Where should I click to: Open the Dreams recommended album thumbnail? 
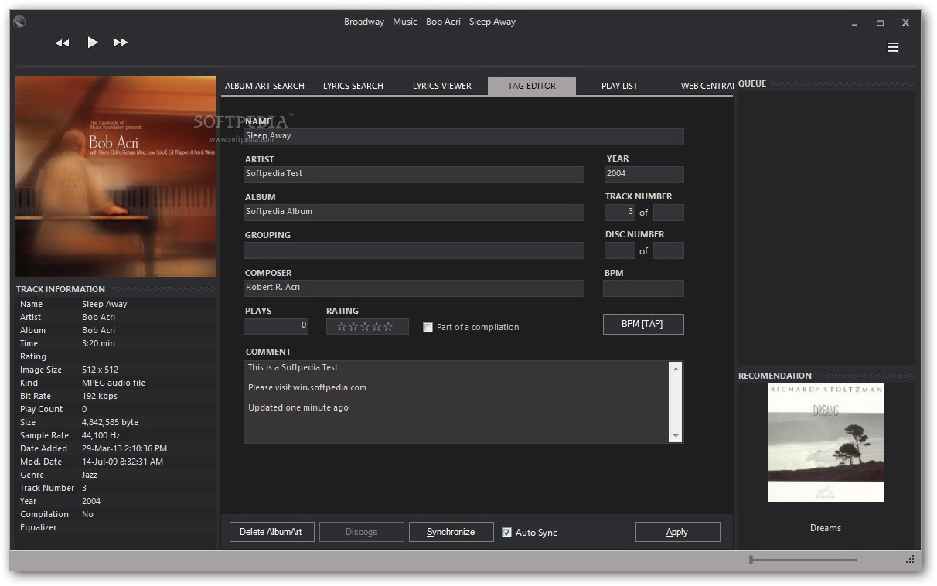click(x=826, y=443)
